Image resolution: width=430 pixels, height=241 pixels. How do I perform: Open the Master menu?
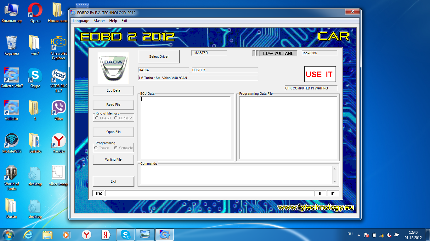99,21
